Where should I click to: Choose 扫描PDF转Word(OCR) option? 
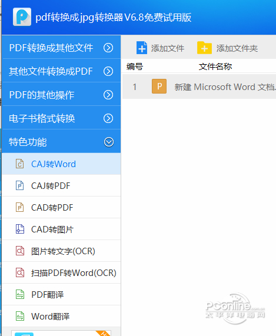point(61,273)
